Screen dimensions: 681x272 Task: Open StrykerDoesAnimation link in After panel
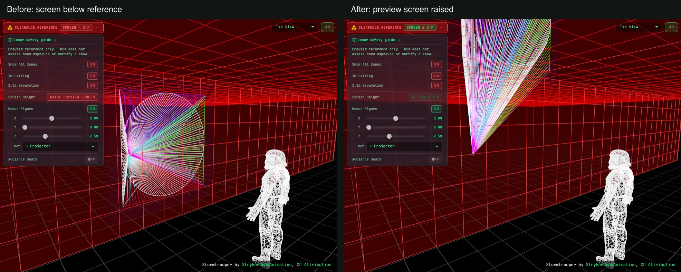(x=611, y=265)
